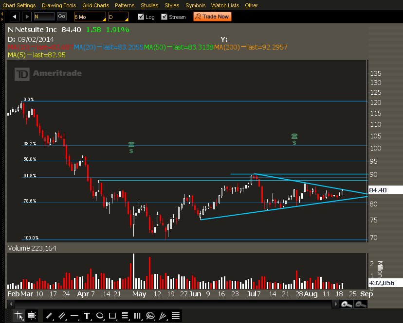Screen dimensions: 403x323
Task: Select the text annotation tool
Action: (87, 316)
